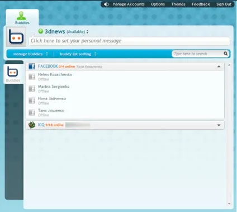Click the buddy search field
This screenshot has width=237, height=212.
tap(198, 54)
